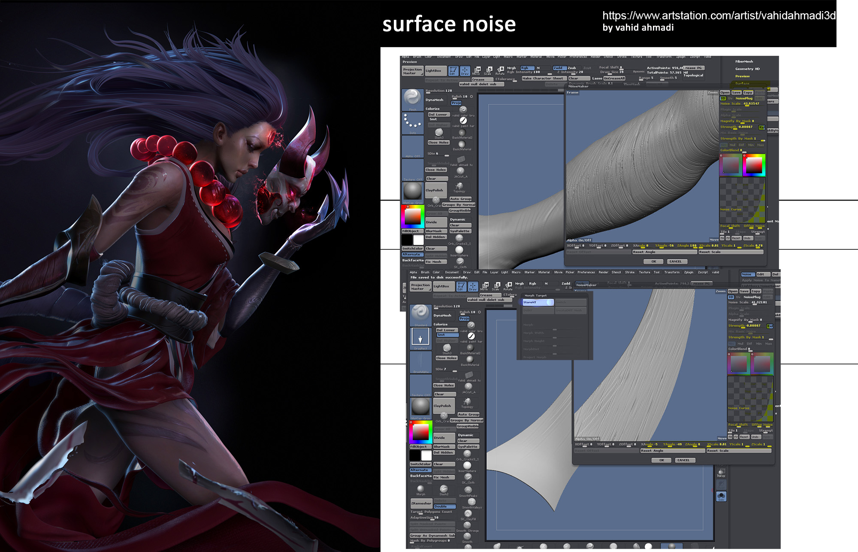Click YAngle -49 field in lower NoiseMaker

tap(672, 444)
